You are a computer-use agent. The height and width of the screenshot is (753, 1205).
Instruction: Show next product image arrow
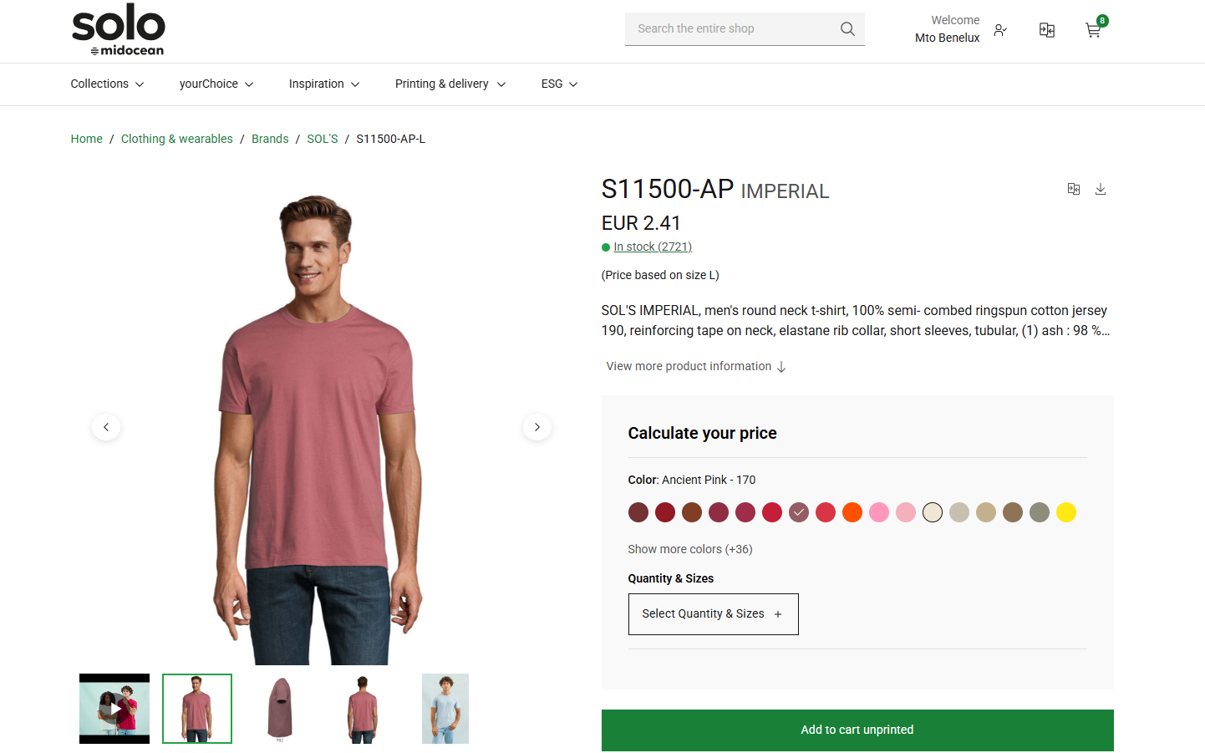click(x=537, y=427)
